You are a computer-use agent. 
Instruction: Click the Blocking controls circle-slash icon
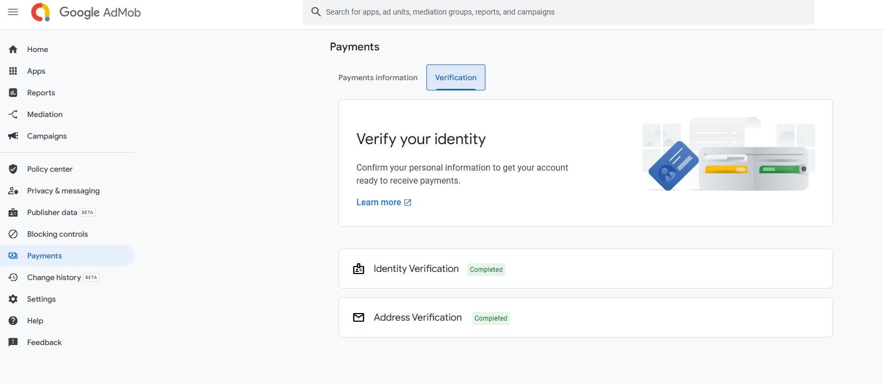13,234
